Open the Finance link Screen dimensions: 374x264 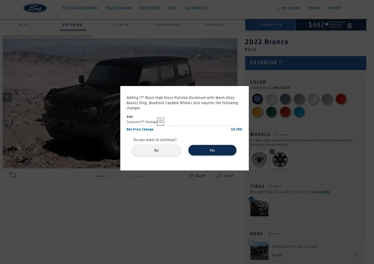(314, 8)
